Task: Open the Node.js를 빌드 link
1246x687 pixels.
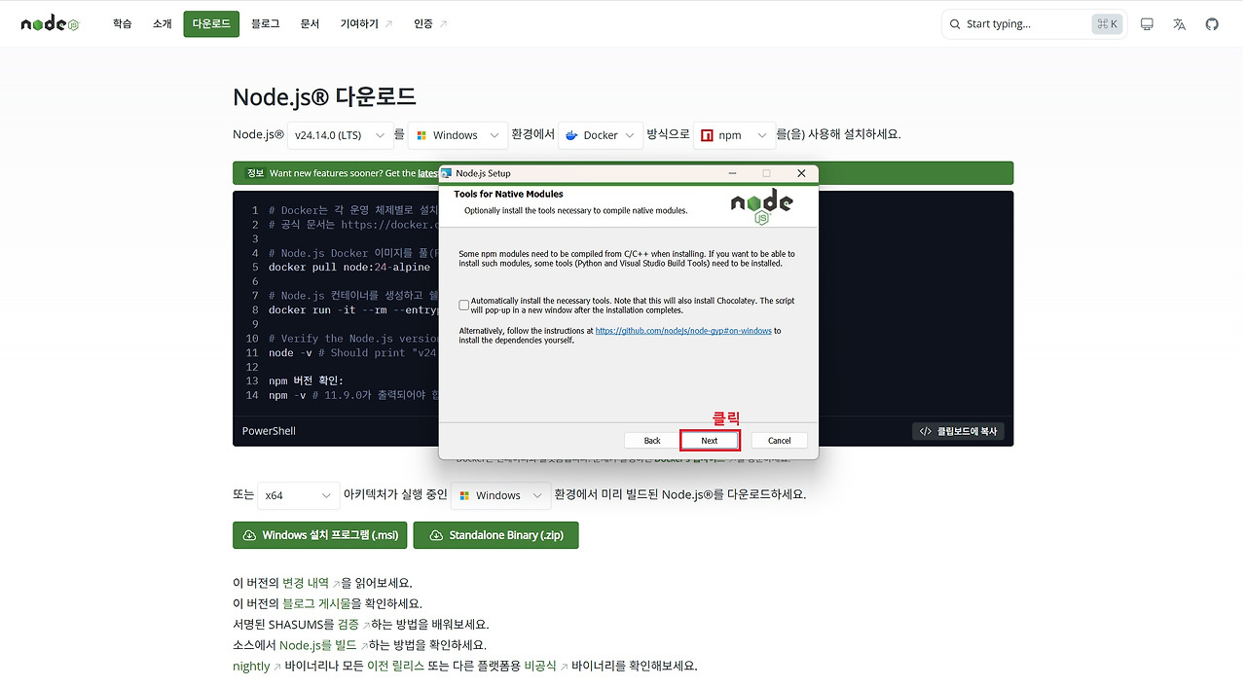Action: tap(319, 644)
